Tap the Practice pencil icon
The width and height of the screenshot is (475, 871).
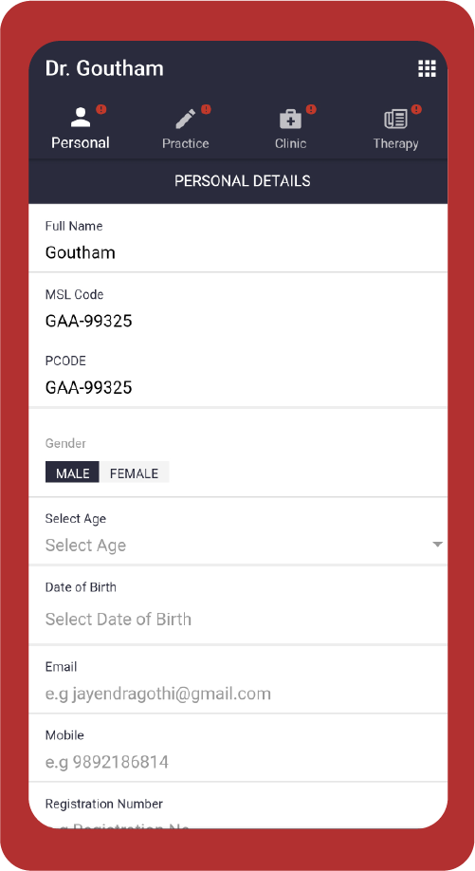pyautogui.click(x=185, y=119)
